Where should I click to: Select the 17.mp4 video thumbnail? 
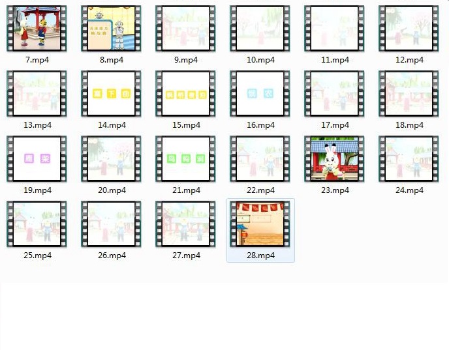click(x=335, y=94)
